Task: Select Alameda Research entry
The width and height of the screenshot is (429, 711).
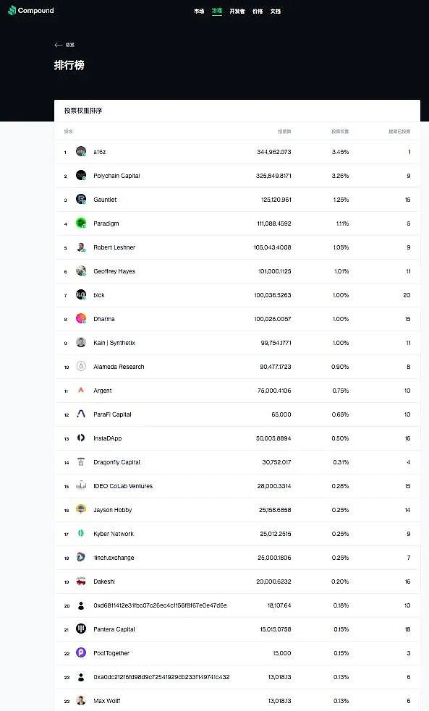Action: pos(237,367)
